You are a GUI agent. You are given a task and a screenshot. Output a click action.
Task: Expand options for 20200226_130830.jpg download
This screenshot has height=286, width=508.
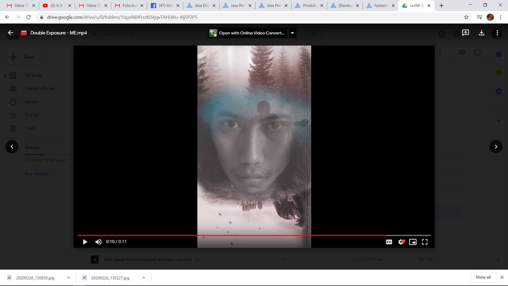coord(68,278)
